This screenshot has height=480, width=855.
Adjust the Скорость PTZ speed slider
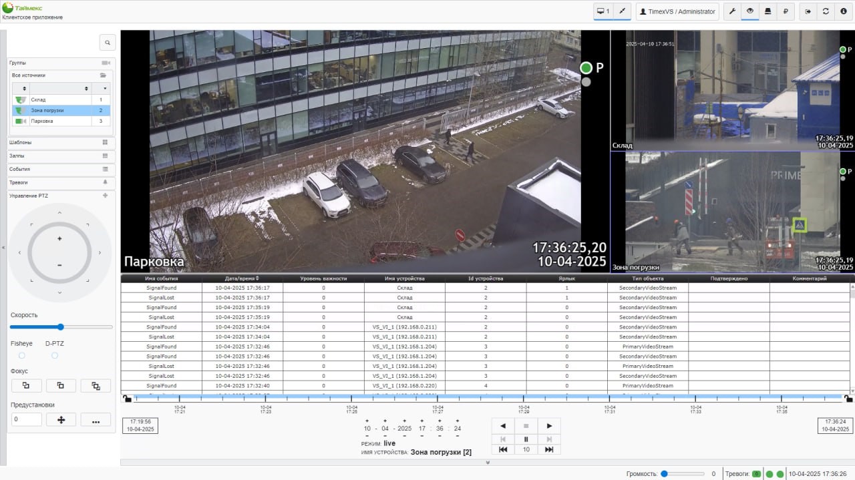click(x=60, y=327)
